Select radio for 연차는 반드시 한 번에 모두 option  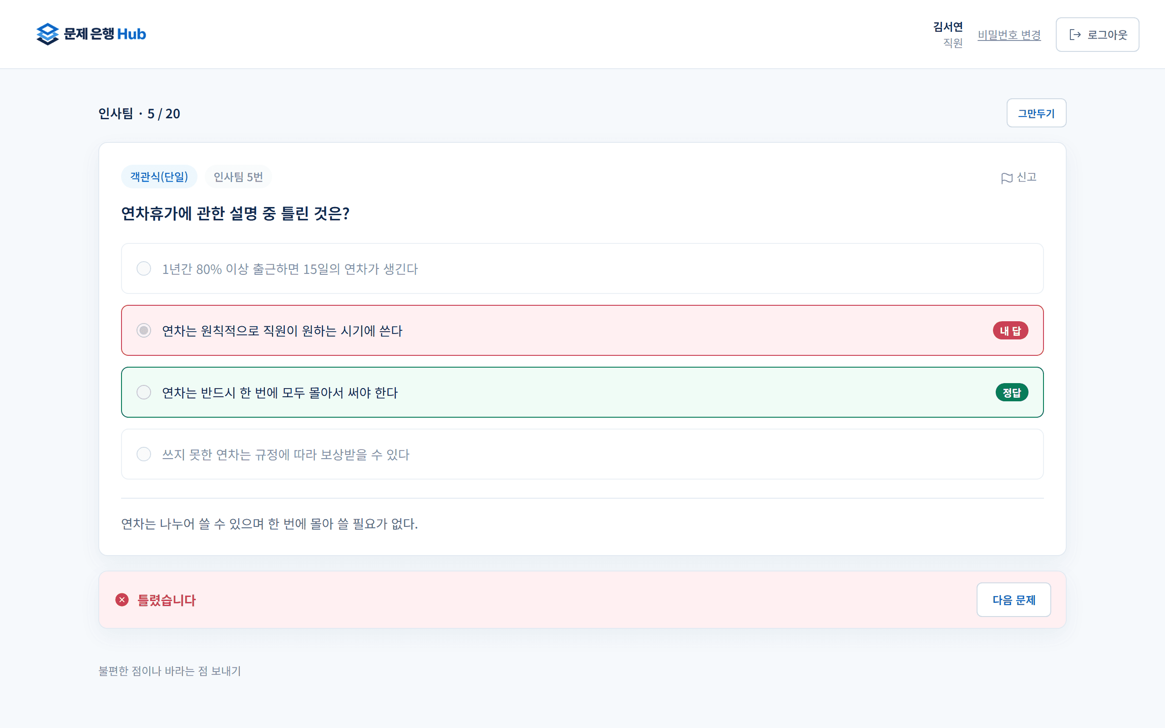coord(143,392)
